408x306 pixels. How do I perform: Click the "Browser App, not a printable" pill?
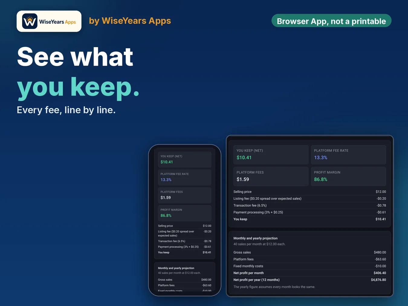332,21
